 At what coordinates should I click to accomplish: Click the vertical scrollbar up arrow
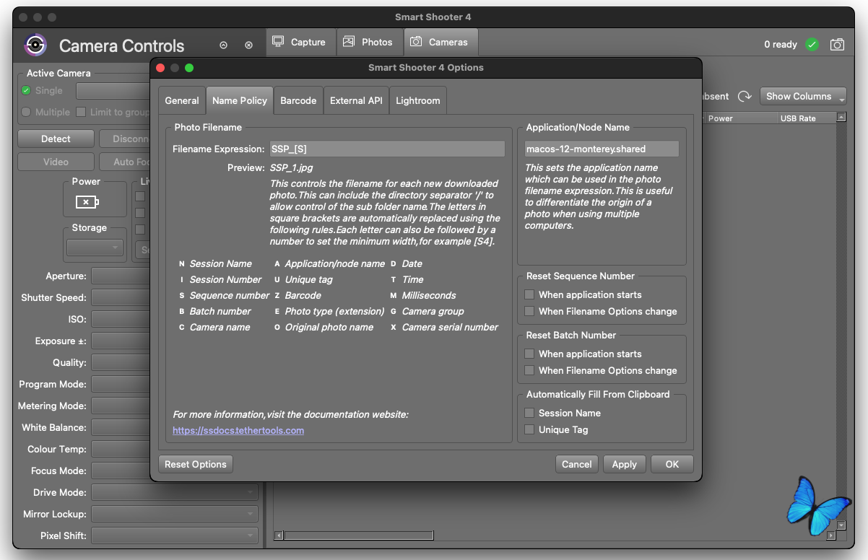click(841, 117)
